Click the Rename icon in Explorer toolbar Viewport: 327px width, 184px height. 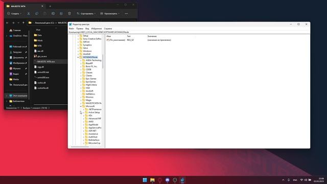53,14
